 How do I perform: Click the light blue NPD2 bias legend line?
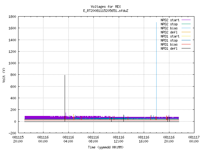click(186, 28)
